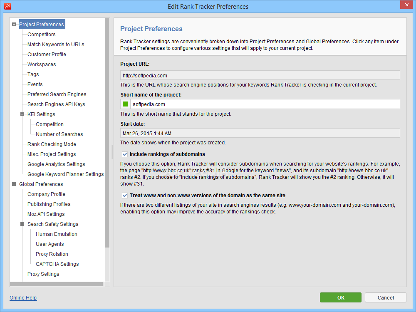Open Competition under KEI Settings

50,124
